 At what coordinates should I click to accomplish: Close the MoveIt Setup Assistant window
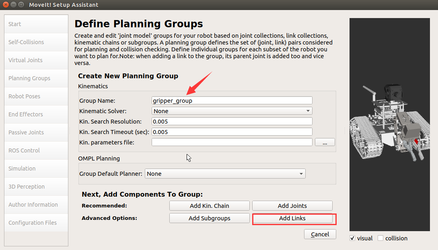6,5
